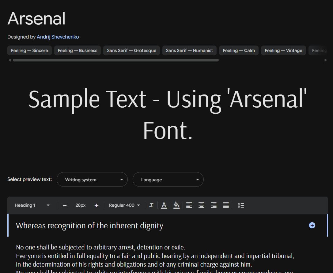Open the Language dropdown

[x=168, y=179]
